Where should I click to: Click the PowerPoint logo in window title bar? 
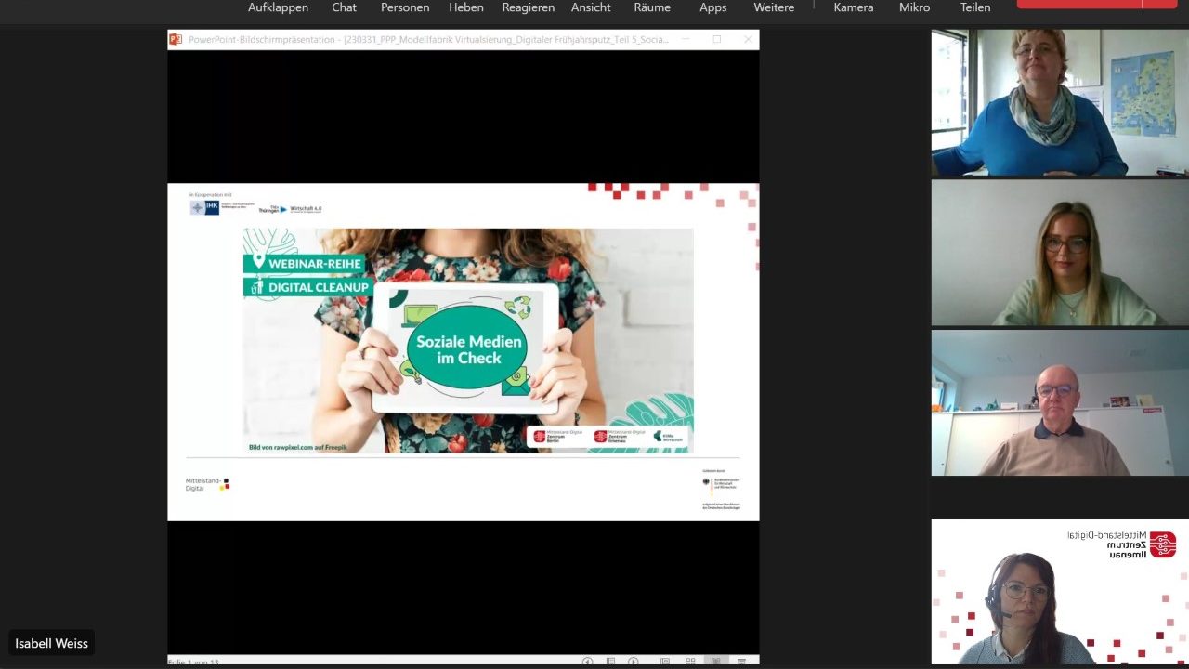coord(176,39)
